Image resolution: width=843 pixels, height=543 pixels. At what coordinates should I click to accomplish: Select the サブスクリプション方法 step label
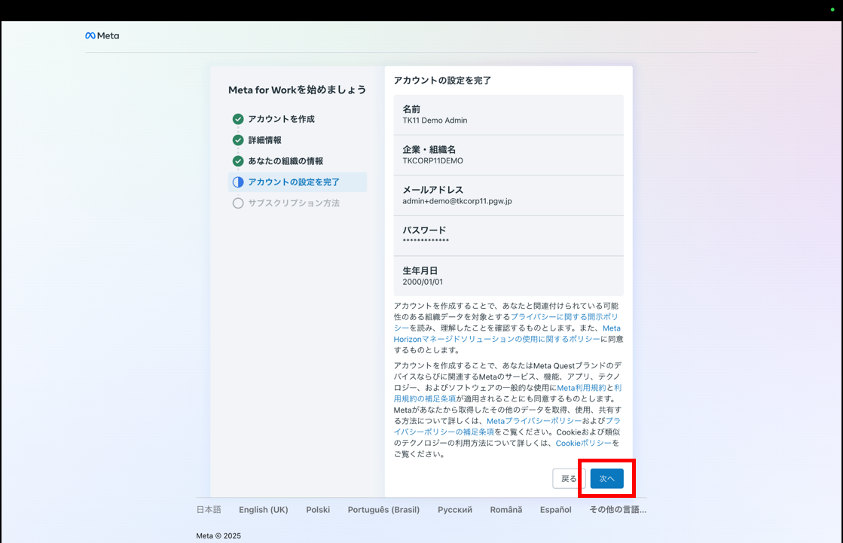(x=294, y=203)
